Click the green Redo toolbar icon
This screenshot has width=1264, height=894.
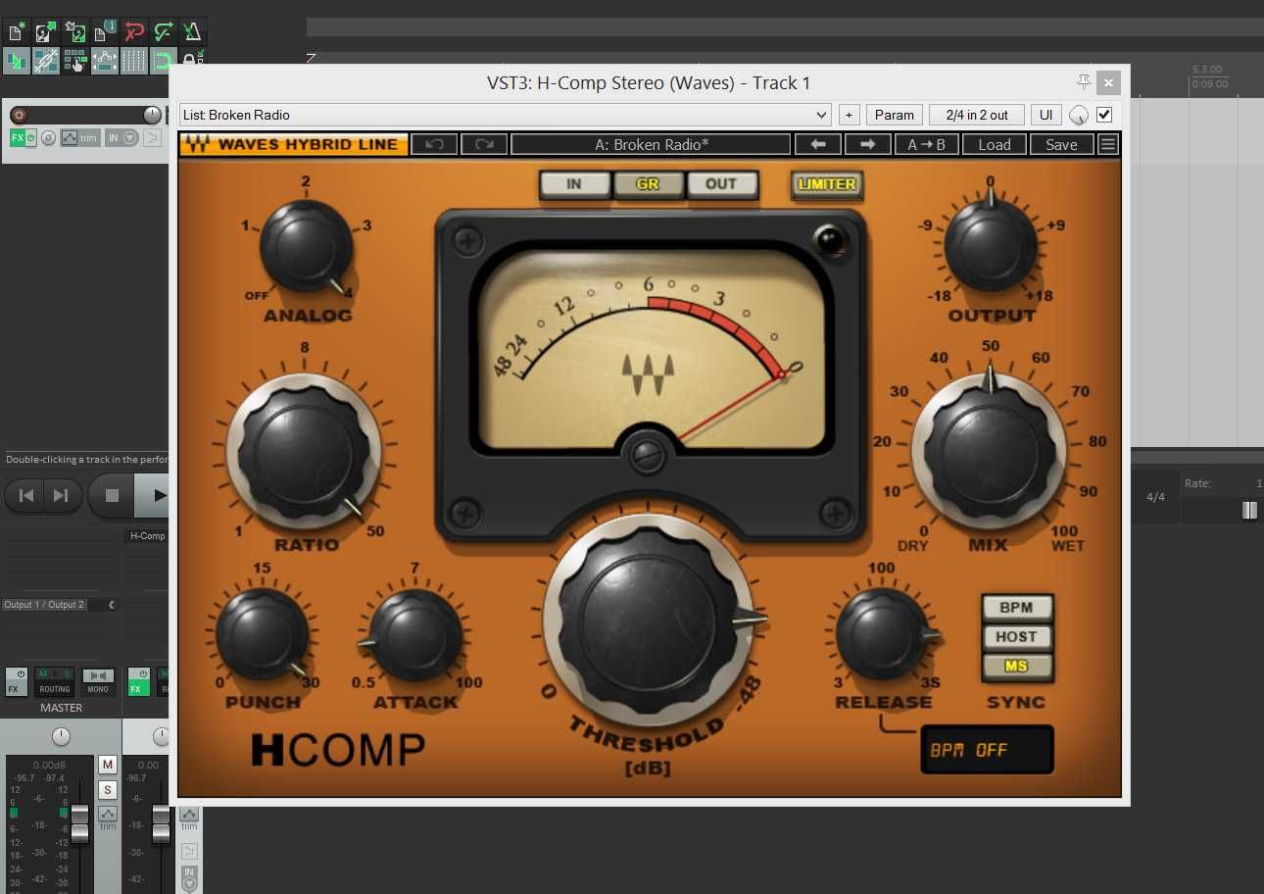click(x=164, y=31)
